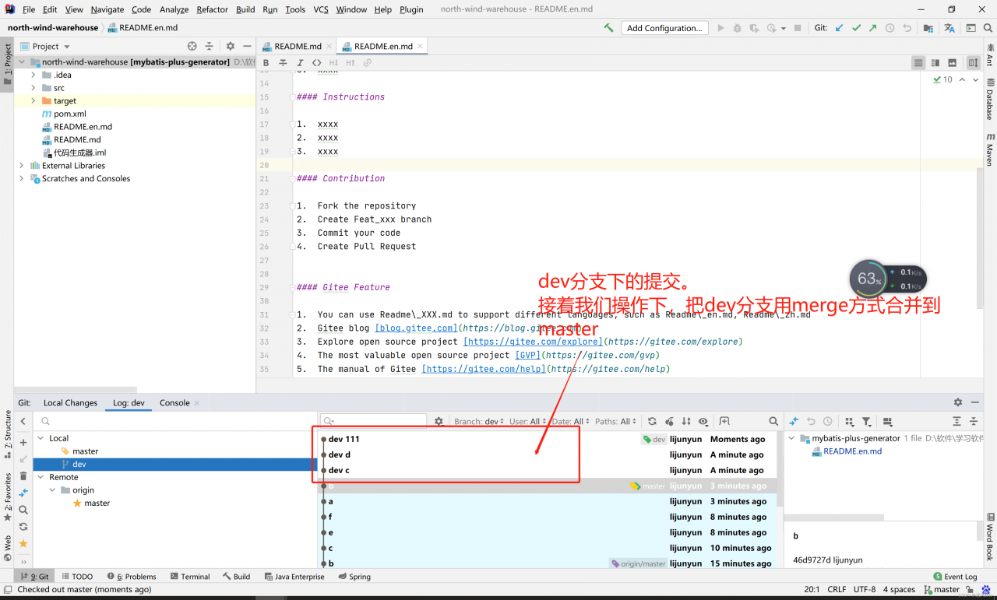997x600 pixels.
Task: Open Terminal tool window
Action: pyautogui.click(x=189, y=577)
